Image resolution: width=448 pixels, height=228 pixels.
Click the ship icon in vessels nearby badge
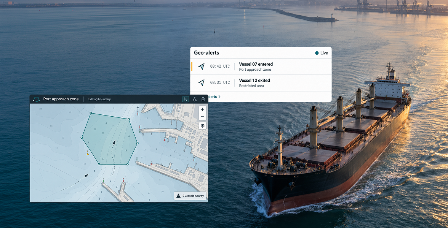(179, 196)
